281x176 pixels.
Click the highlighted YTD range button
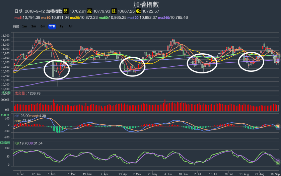click(52, 26)
